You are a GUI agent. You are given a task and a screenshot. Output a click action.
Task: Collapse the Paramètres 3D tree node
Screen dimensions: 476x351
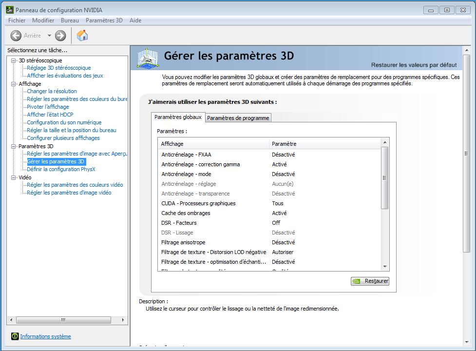click(13, 146)
